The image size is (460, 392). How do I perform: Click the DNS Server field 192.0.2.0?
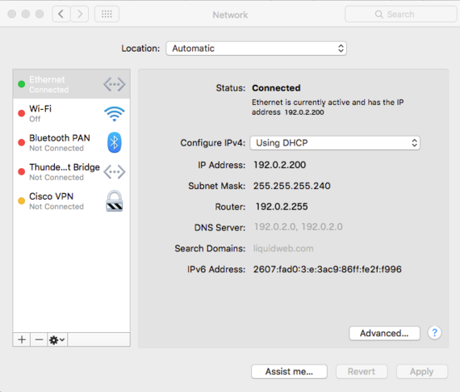coord(299,227)
